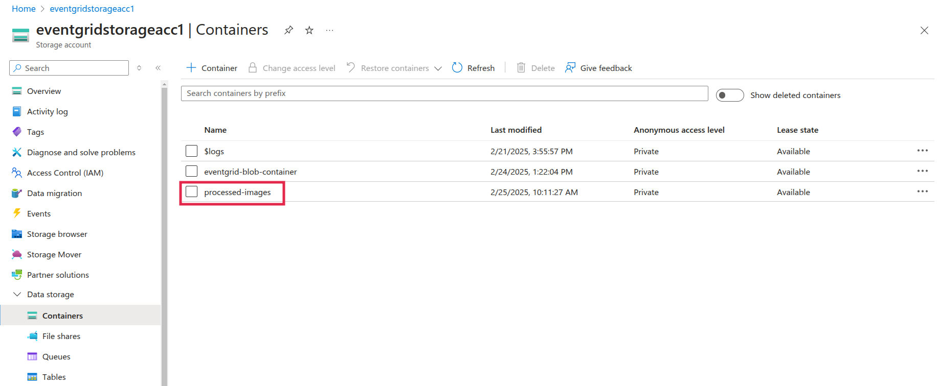Pin the storage account blade
The image size is (939, 386).
coord(288,30)
